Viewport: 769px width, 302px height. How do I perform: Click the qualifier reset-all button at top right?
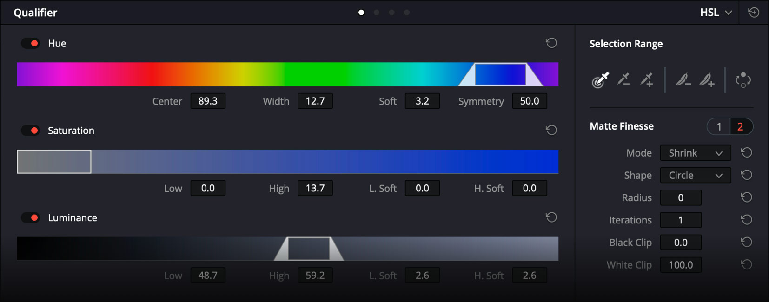tap(754, 13)
